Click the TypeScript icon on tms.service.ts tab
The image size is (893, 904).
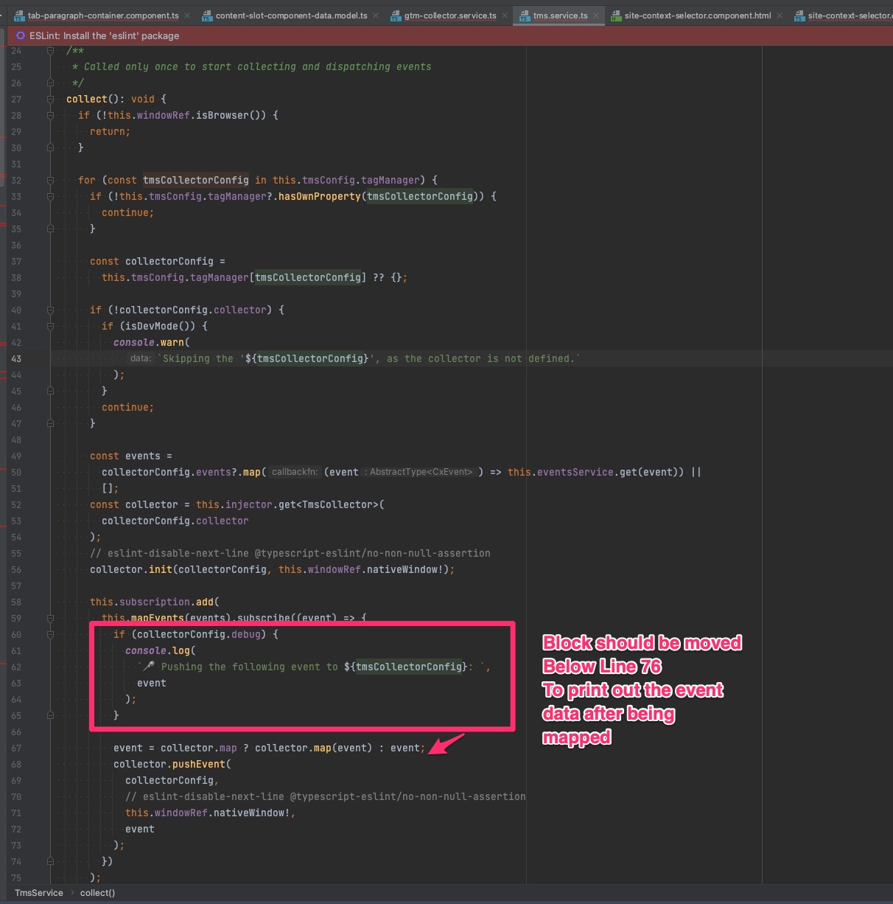click(x=525, y=15)
